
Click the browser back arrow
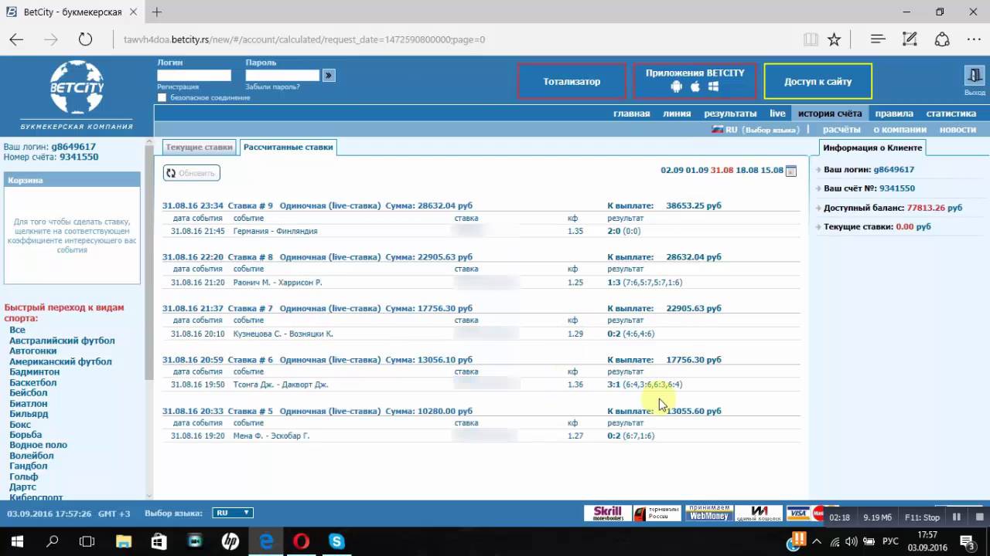pos(16,39)
